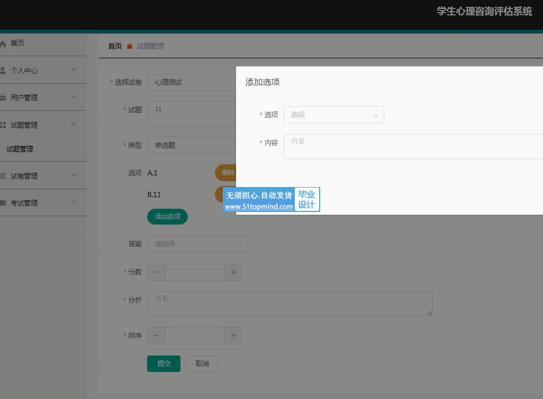Click the 添加选项 dialog title

(x=263, y=82)
